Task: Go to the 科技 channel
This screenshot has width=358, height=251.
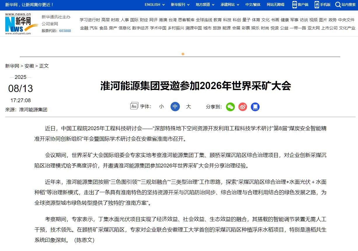Action: tap(227, 20)
